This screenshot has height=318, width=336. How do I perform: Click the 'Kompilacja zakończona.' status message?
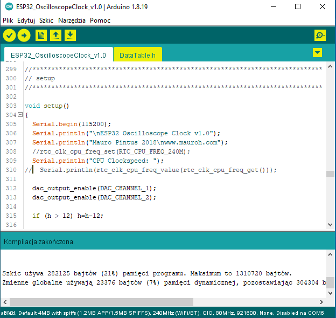[x=39, y=242]
